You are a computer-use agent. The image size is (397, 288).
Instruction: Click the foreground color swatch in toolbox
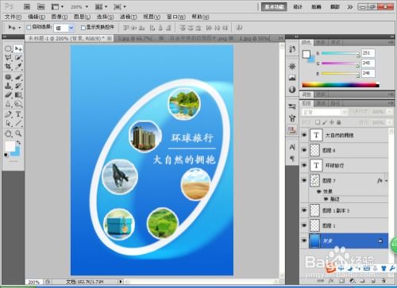click(x=10, y=146)
